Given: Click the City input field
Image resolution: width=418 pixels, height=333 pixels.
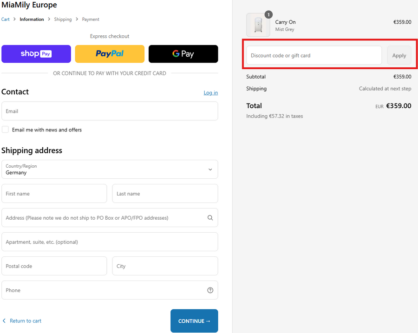Looking at the screenshot, I should coord(165,266).
